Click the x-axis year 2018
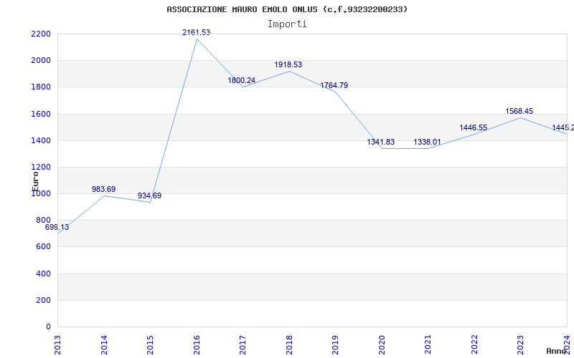Screen dimensions: 574x358 pyautogui.click(x=289, y=345)
